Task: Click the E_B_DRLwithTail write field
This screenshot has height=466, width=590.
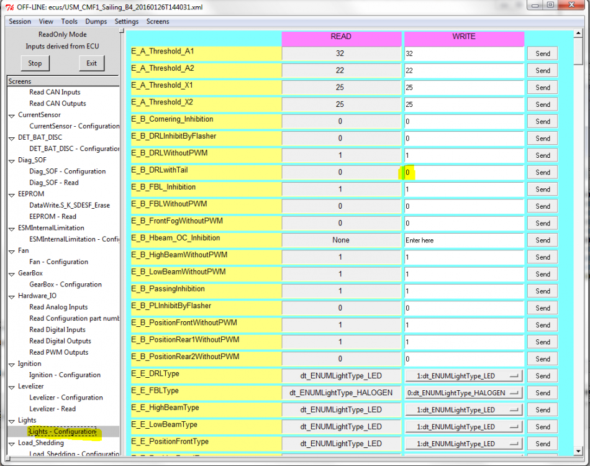Action: click(x=464, y=172)
